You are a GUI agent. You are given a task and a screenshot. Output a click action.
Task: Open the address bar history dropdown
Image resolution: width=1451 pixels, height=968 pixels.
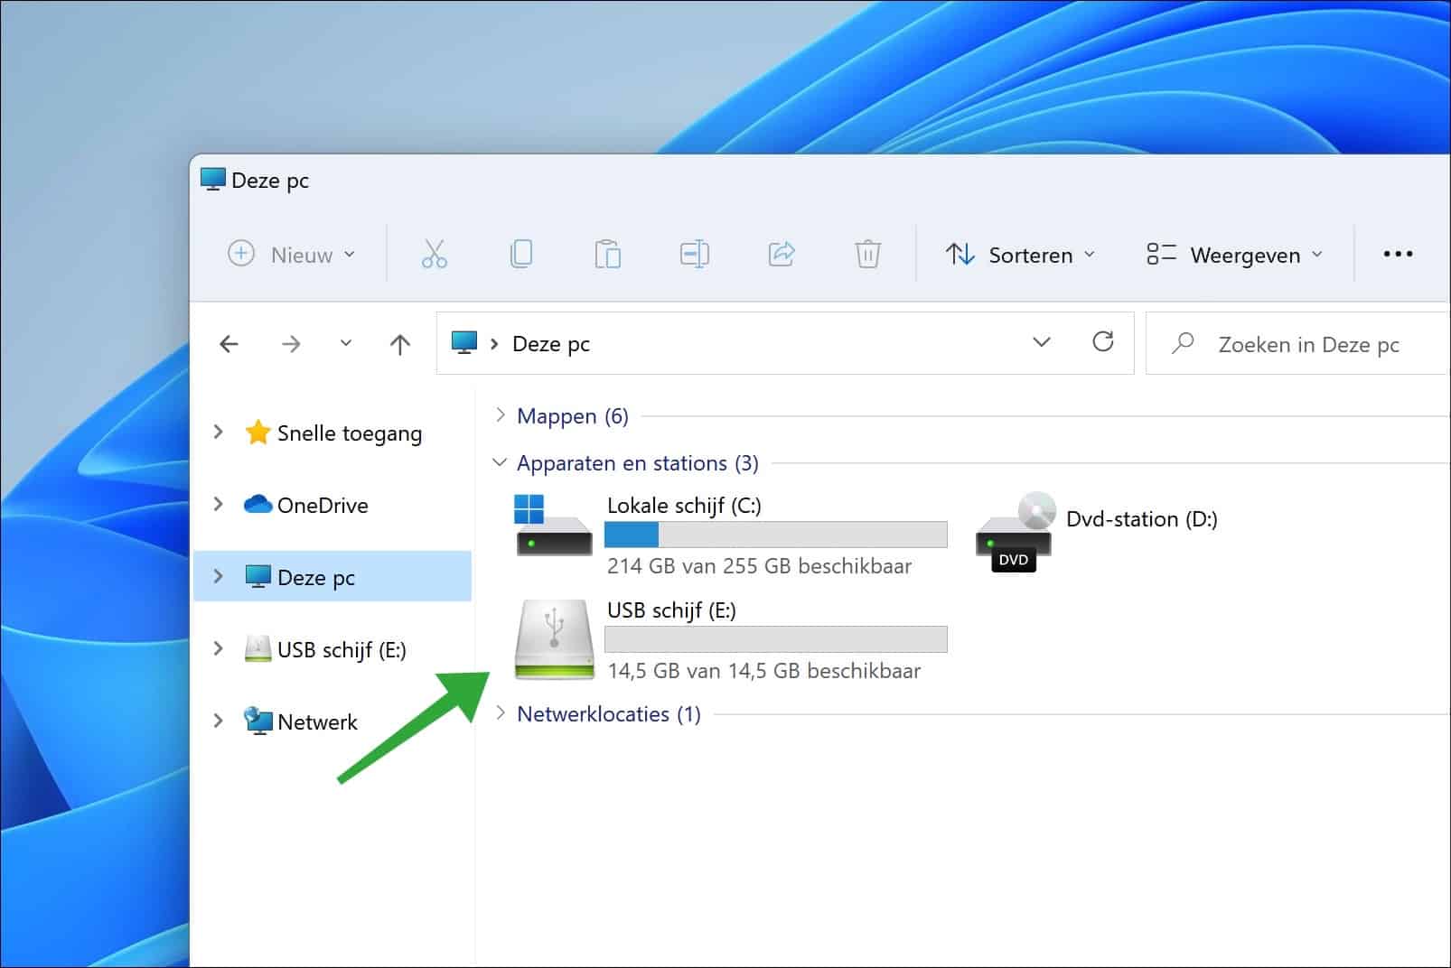click(1042, 343)
